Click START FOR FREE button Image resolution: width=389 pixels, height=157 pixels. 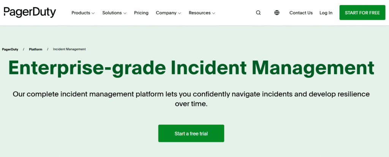point(362,13)
